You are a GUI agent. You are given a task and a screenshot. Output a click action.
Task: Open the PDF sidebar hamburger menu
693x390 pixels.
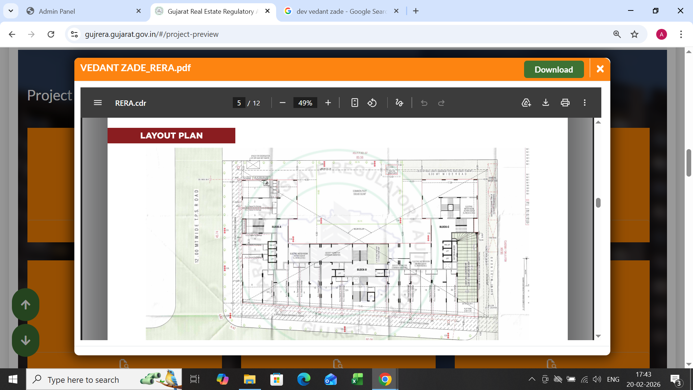[97, 103]
